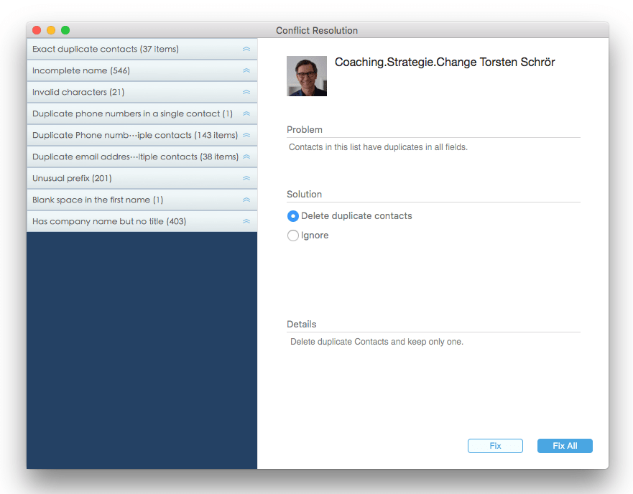The image size is (633, 494).
Task: Click chevron beside Duplicate Phone numbers (143 items)
Action: point(246,136)
